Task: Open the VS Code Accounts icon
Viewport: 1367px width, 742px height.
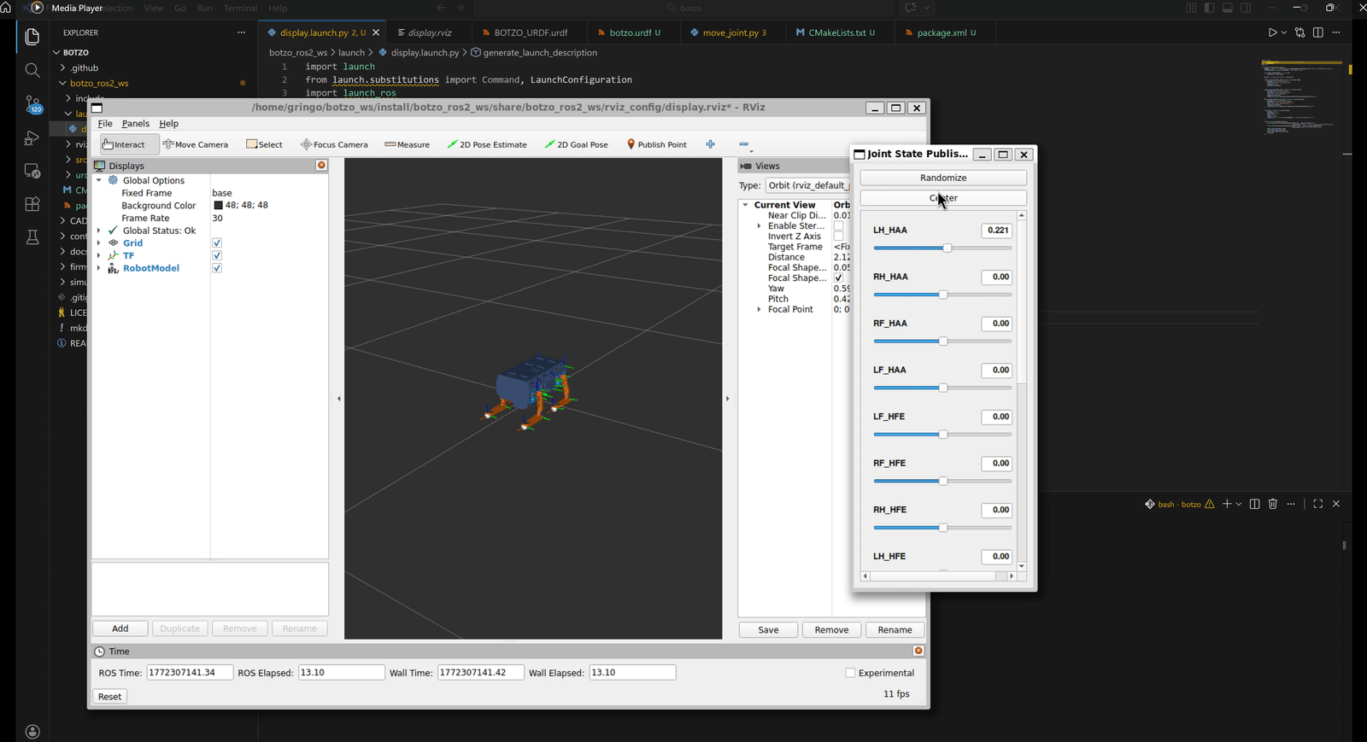Action: (32, 732)
